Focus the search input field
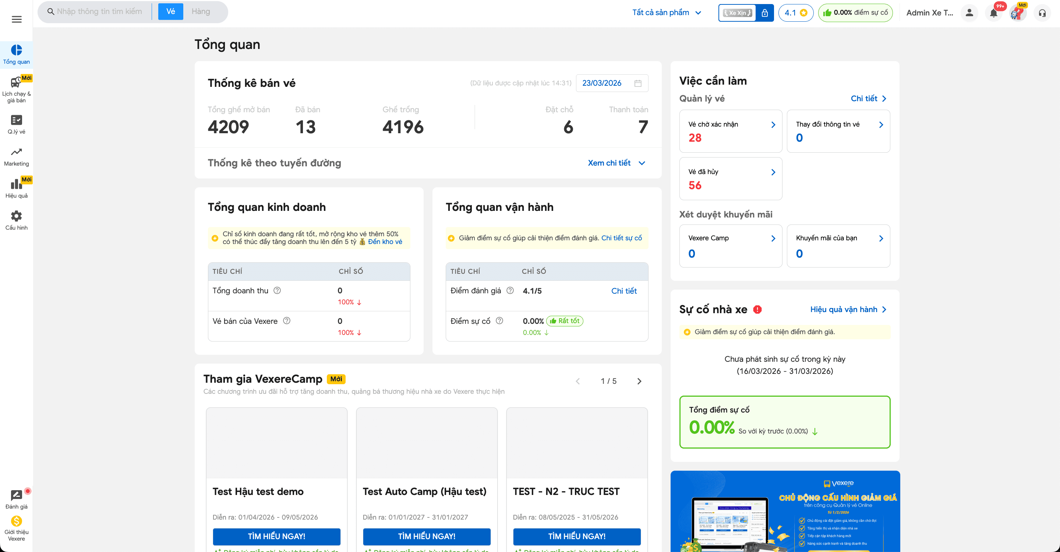This screenshot has width=1060, height=552. pos(100,11)
